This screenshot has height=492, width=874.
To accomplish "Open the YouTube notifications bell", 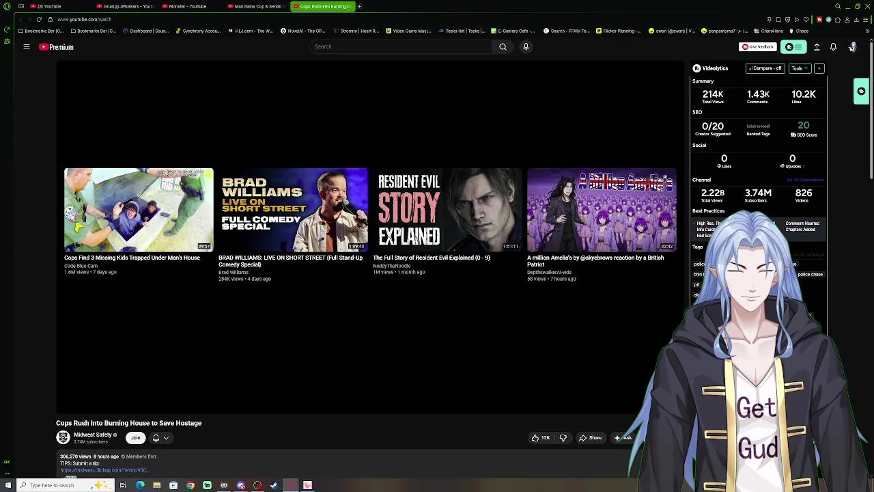I will click(833, 47).
